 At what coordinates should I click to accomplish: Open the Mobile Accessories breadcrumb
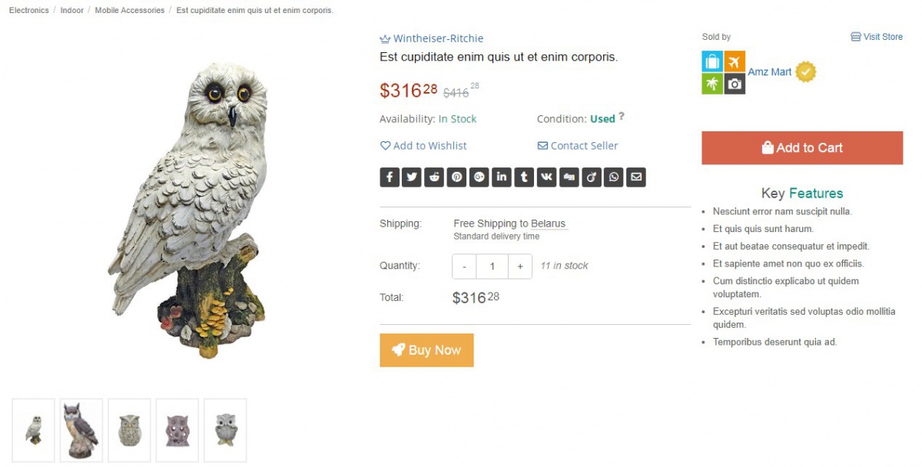[129, 11]
